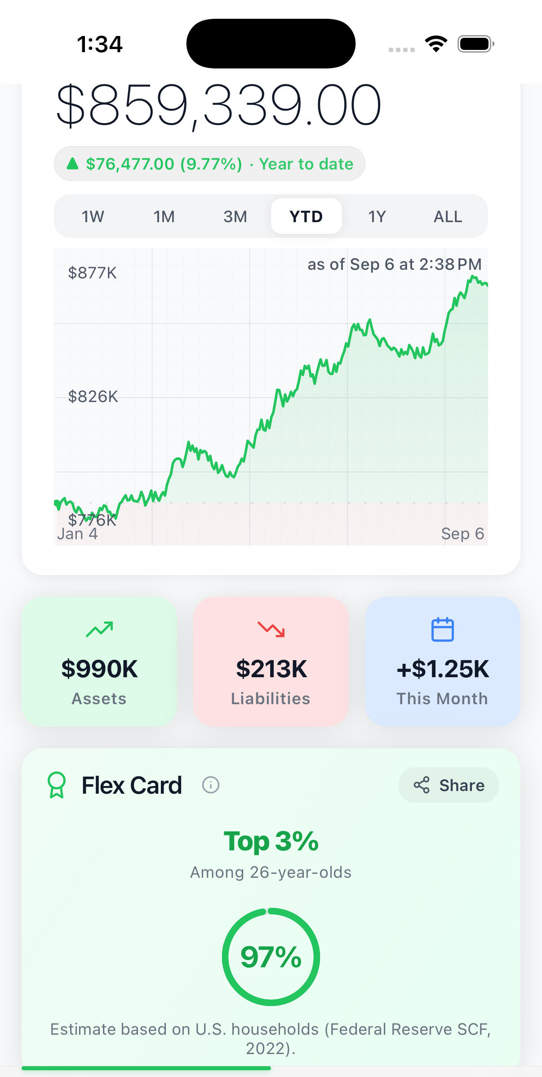The width and height of the screenshot is (542, 1077).
Task: Tap the battery status icon
Action: tap(475, 44)
